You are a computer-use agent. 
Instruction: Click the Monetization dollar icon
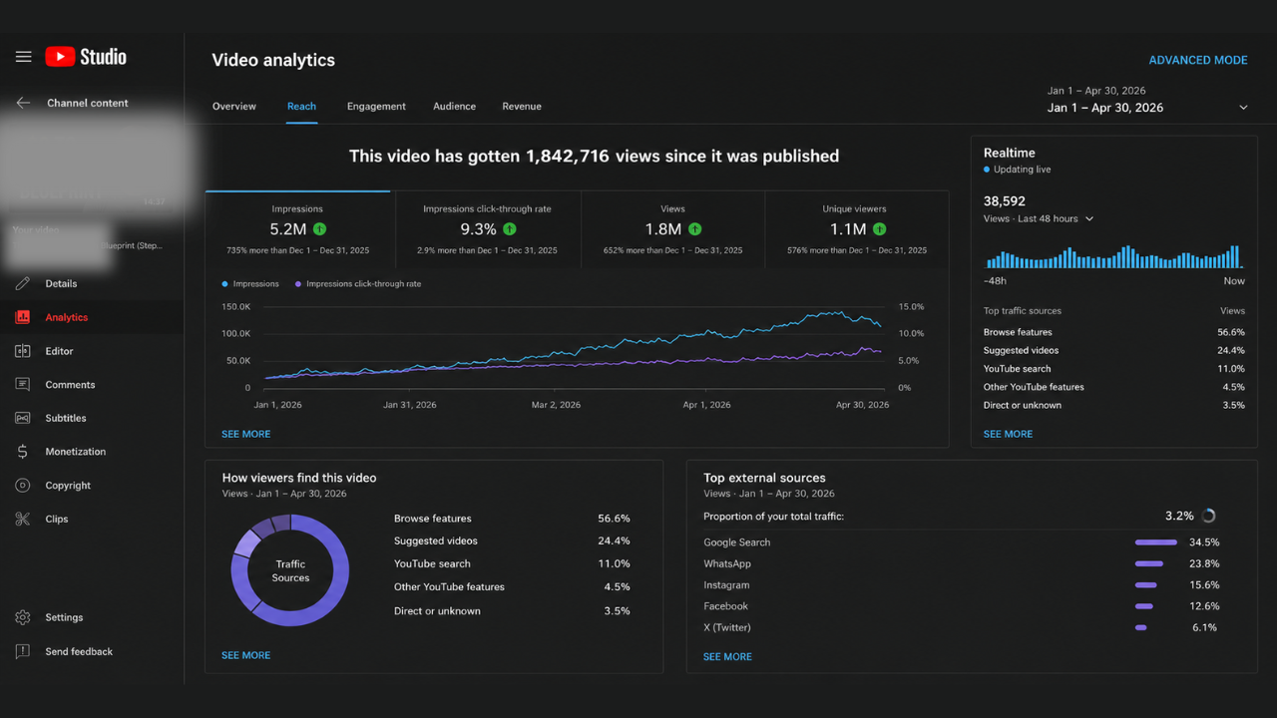23,452
